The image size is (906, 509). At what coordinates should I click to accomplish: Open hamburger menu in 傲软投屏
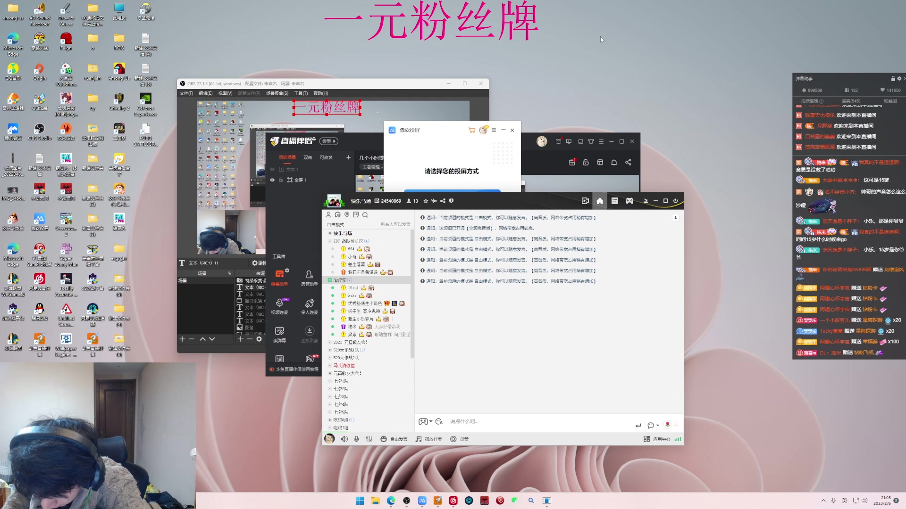(x=494, y=130)
